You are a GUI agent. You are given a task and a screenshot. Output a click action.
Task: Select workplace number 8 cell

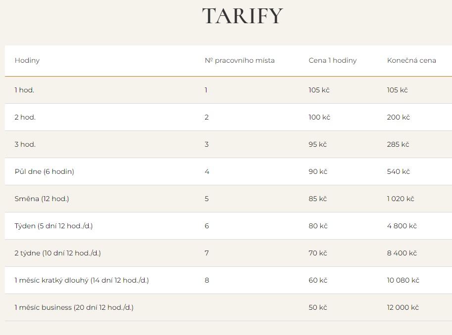[x=206, y=280]
